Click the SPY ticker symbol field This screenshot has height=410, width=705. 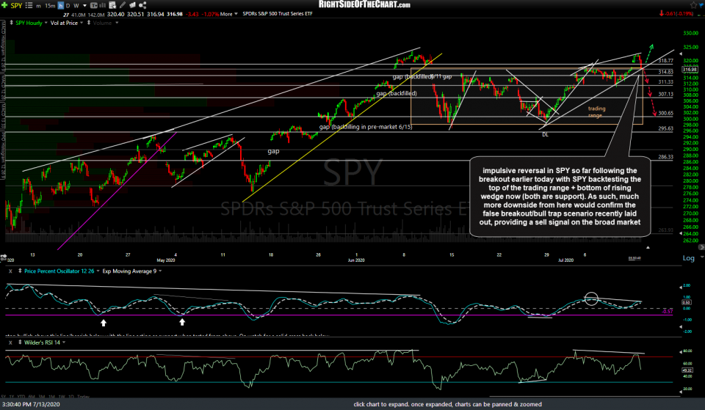coord(16,5)
